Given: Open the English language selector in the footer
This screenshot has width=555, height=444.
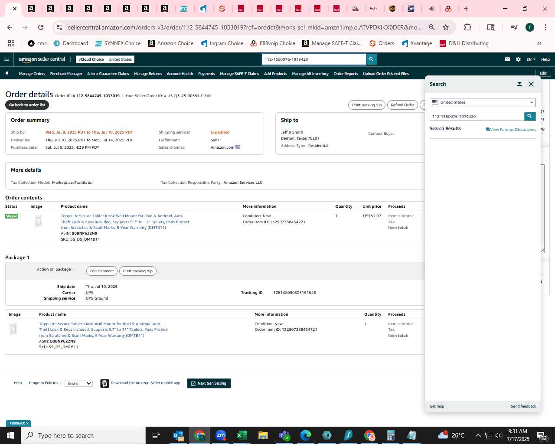Looking at the screenshot, I should 78,383.
